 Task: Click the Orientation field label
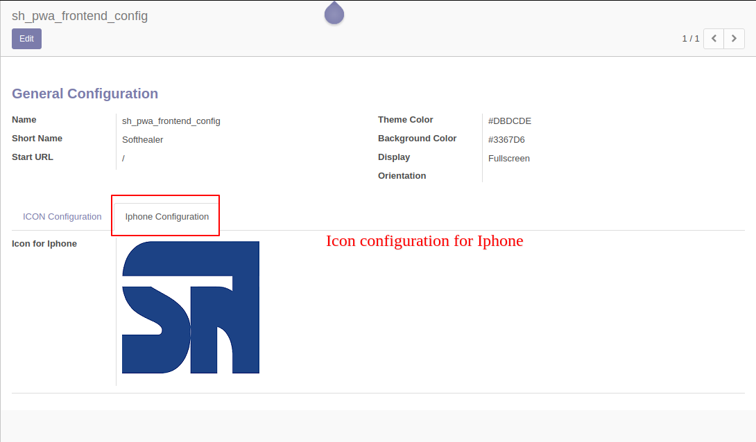point(402,176)
